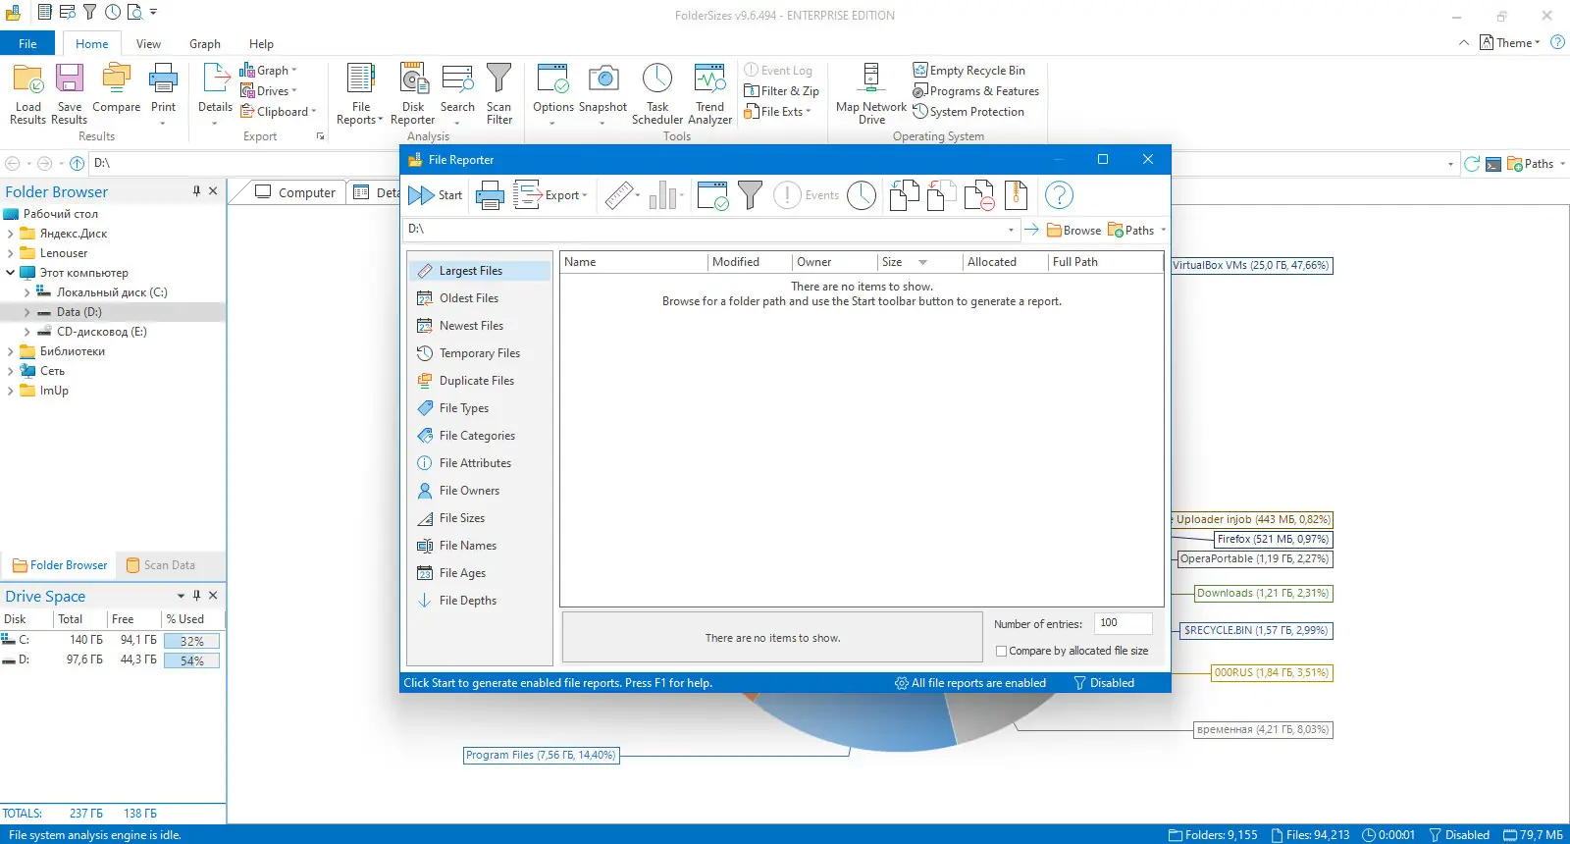Image resolution: width=1570 pixels, height=844 pixels.
Task: Enable Compare by allocated file size checkbox
Action: (x=1001, y=651)
